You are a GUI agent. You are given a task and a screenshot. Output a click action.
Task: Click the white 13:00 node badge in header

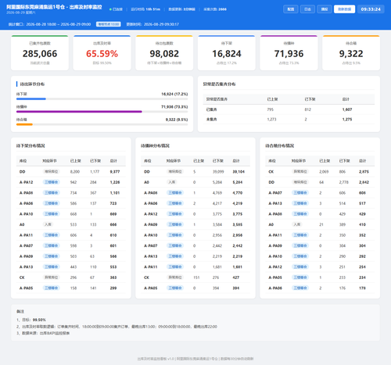click(109, 24)
